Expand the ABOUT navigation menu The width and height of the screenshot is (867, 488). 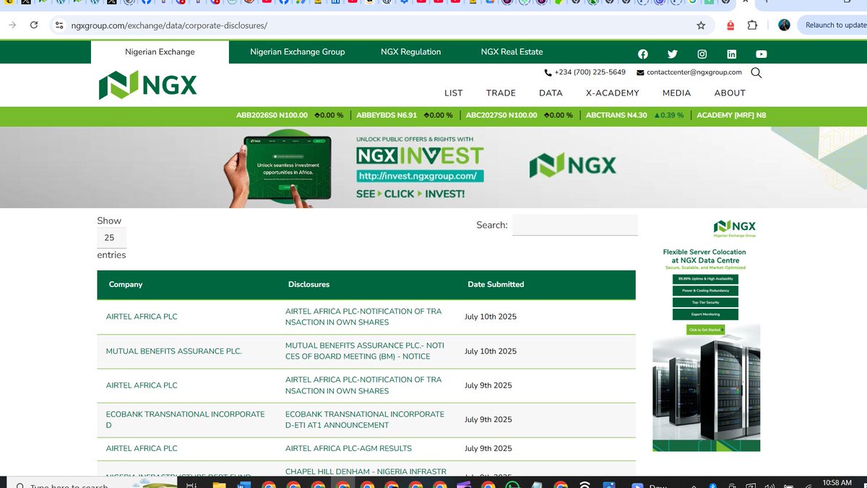pos(730,93)
